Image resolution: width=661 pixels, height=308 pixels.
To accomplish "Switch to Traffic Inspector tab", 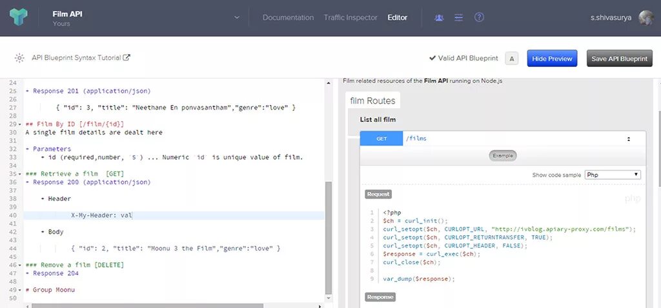I will 351,17.
